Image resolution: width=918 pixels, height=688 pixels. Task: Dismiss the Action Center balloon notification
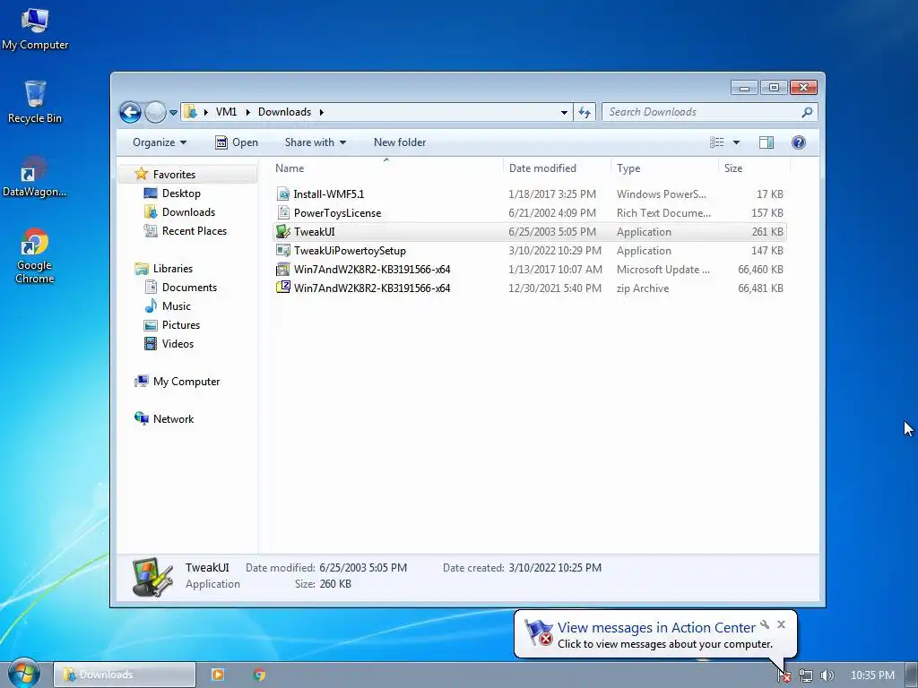(x=781, y=624)
